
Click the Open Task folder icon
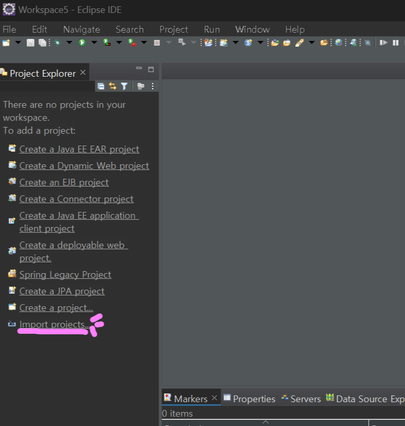tap(287, 42)
